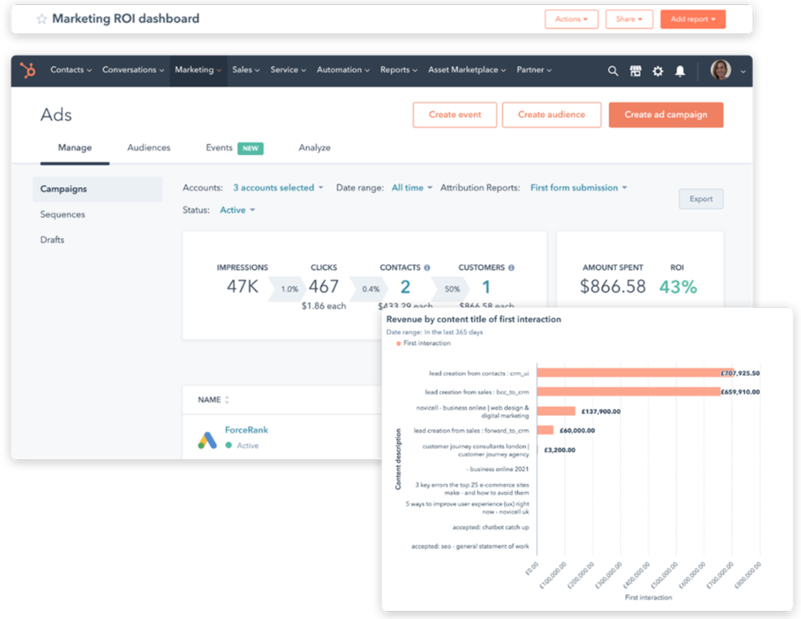Click the 50% conversion rate arrow

(451, 290)
